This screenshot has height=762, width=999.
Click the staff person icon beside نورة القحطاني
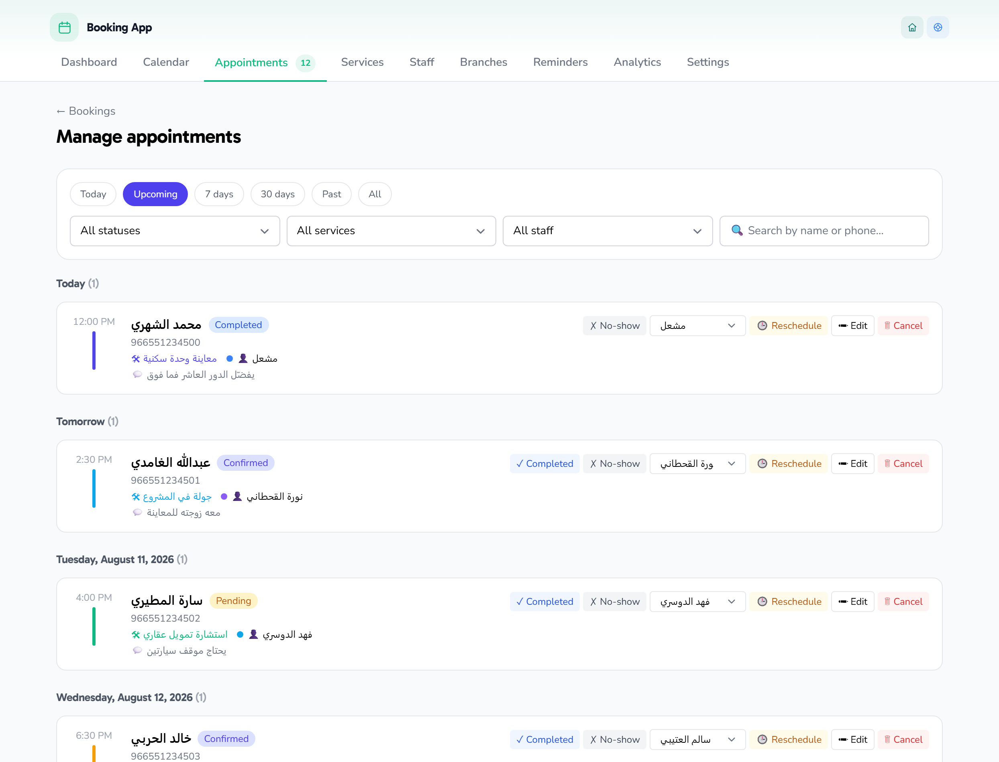[x=237, y=496]
